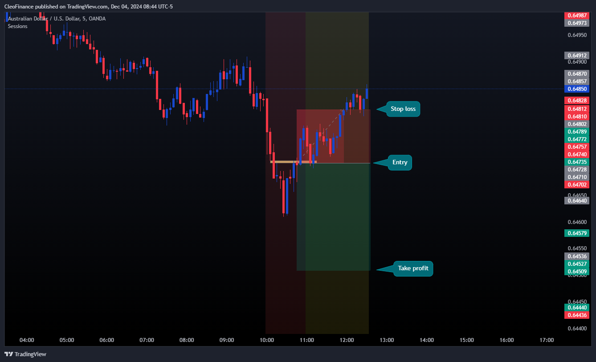Click the 07:00 time axis label
The image size is (596, 362).
tap(147, 340)
